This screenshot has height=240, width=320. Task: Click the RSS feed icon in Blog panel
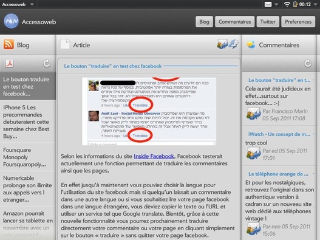click(x=9, y=44)
